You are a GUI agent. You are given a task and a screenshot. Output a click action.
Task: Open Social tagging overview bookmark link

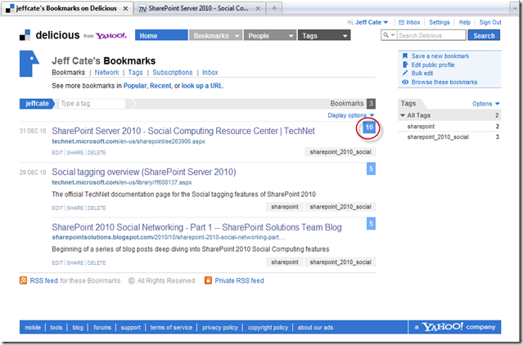pyautogui.click(x=144, y=172)
